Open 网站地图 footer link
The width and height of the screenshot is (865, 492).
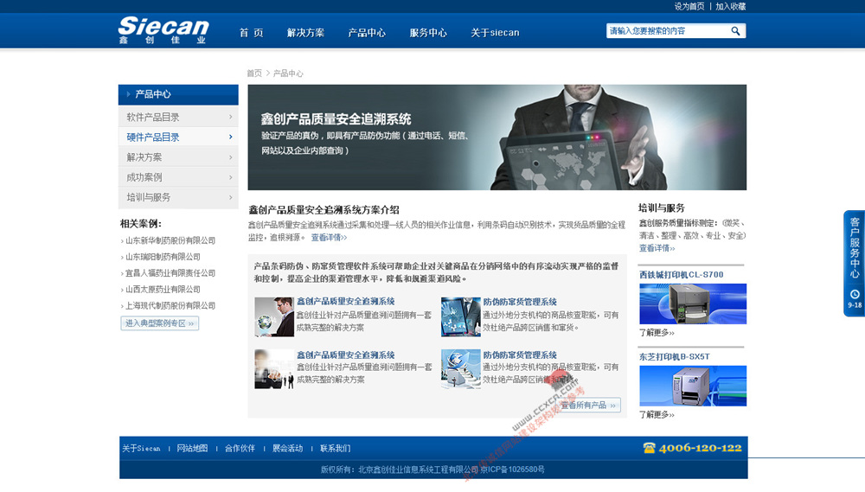(192, 449)
